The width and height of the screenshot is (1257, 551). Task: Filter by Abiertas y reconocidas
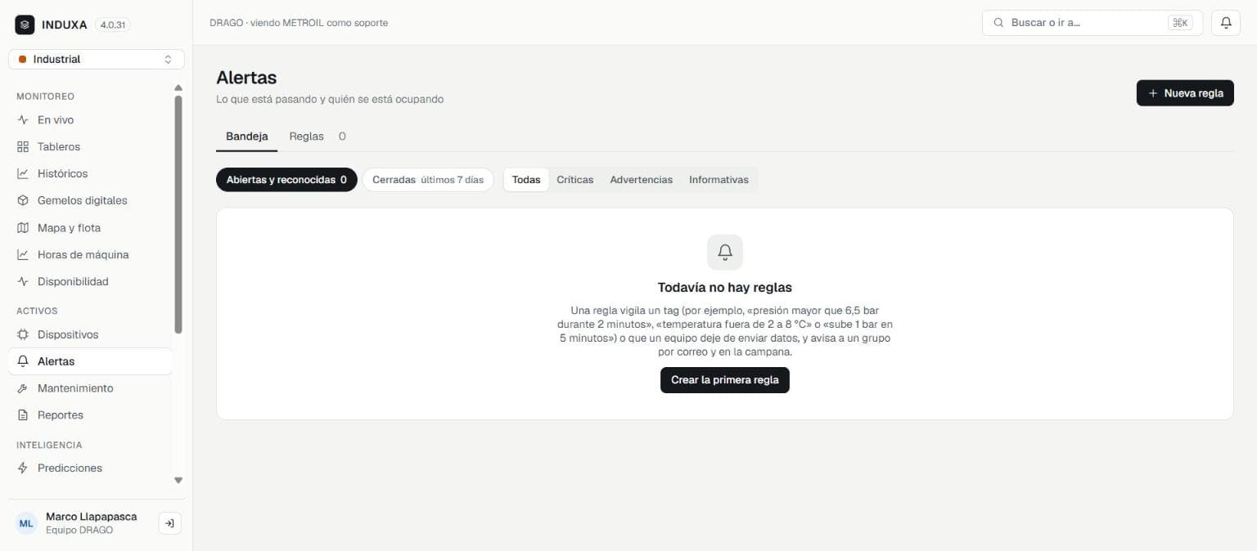286,180
